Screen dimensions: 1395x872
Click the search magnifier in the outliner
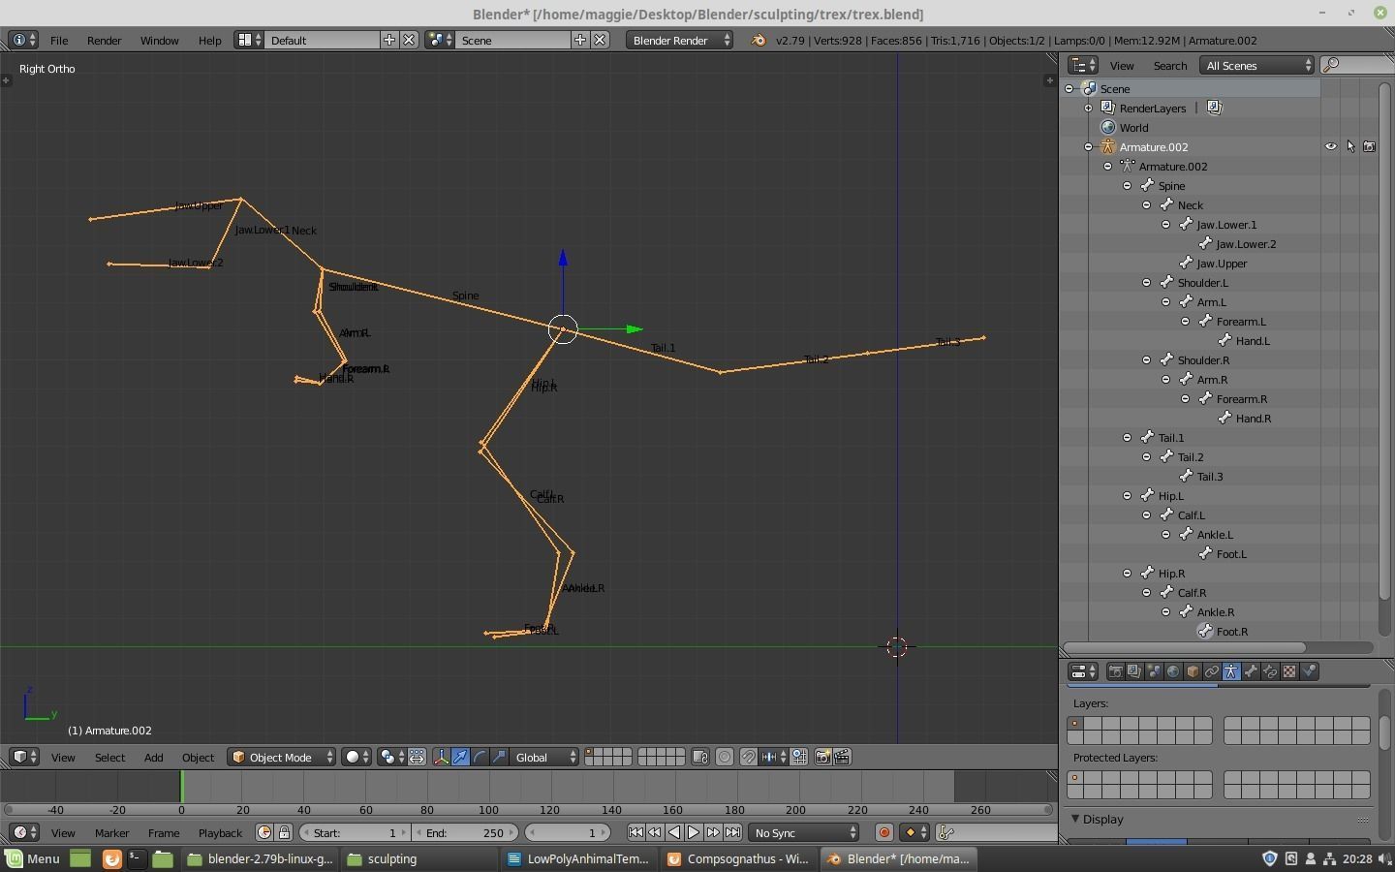click(x=1331, y=65)
